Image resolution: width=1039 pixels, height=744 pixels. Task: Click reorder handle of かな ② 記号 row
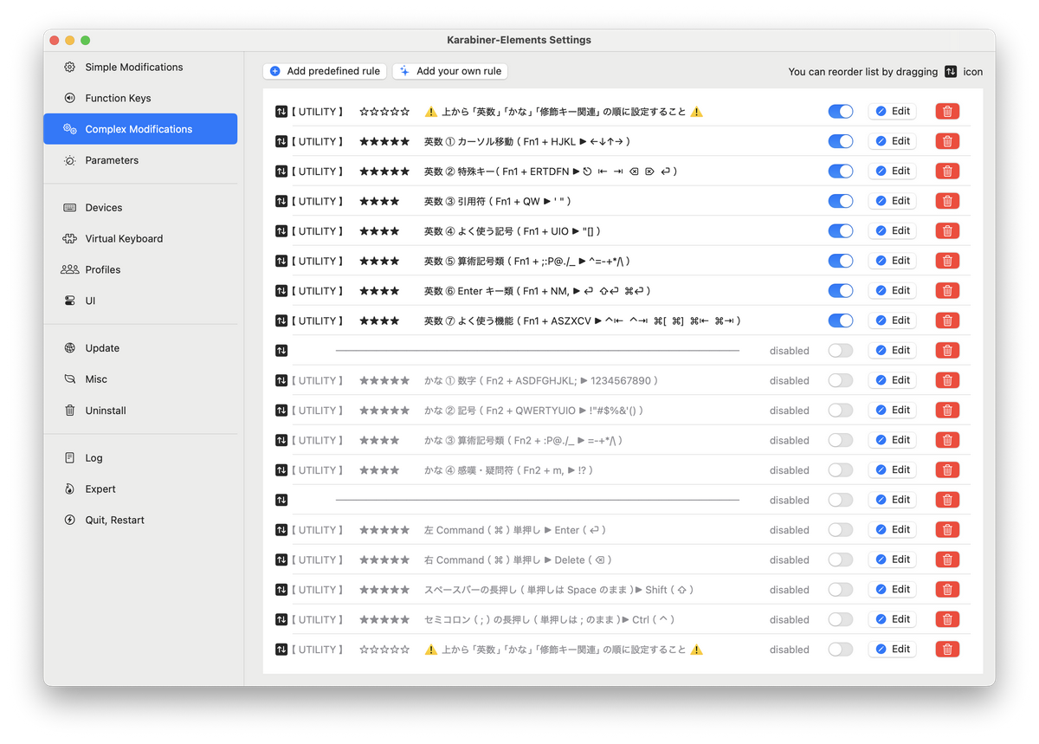pos(281,411)
